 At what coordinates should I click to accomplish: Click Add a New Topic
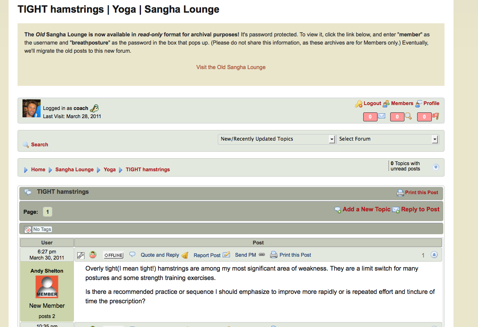[366, 209]
